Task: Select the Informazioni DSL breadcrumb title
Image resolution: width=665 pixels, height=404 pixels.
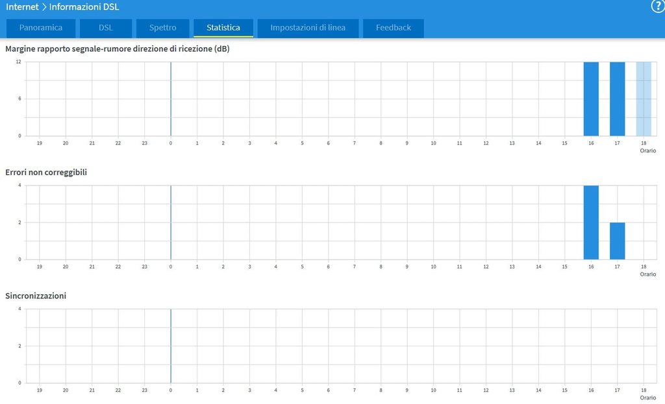Action: (x=84, y=7)
